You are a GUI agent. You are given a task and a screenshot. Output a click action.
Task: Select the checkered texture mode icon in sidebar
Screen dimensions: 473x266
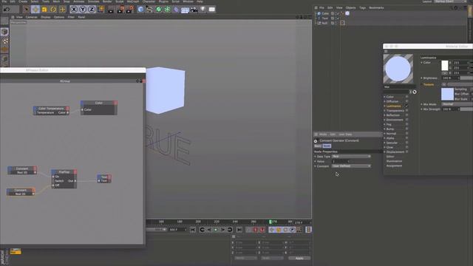(x=5, y=41)
